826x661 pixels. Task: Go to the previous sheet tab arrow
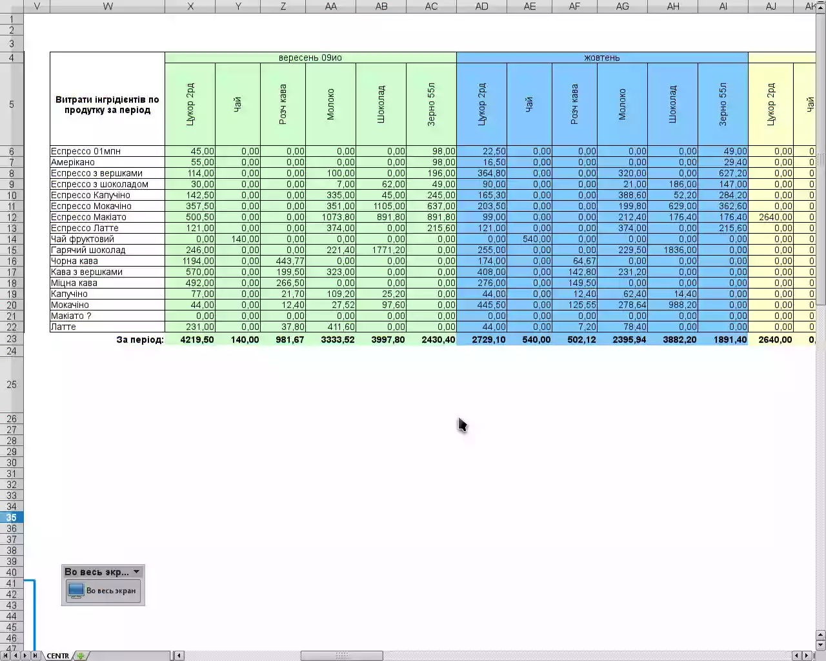(15, 656)
